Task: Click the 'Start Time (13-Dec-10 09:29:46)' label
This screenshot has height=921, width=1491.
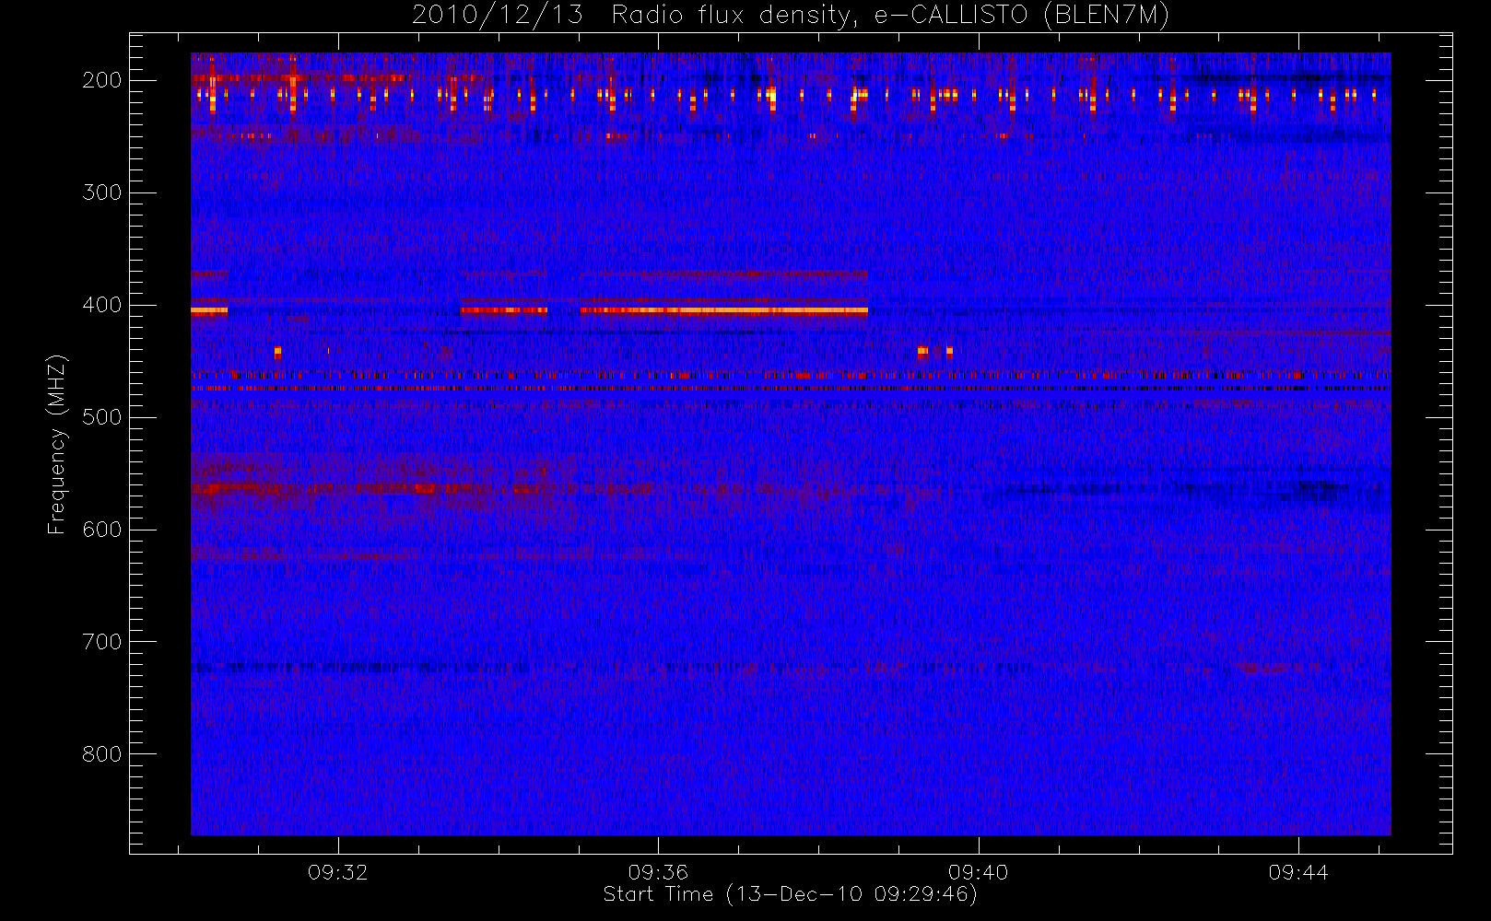Action: [790, 894]
